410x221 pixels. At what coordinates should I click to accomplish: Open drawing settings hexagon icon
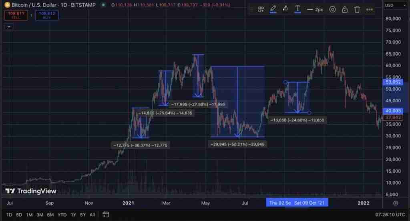(332, 9)
